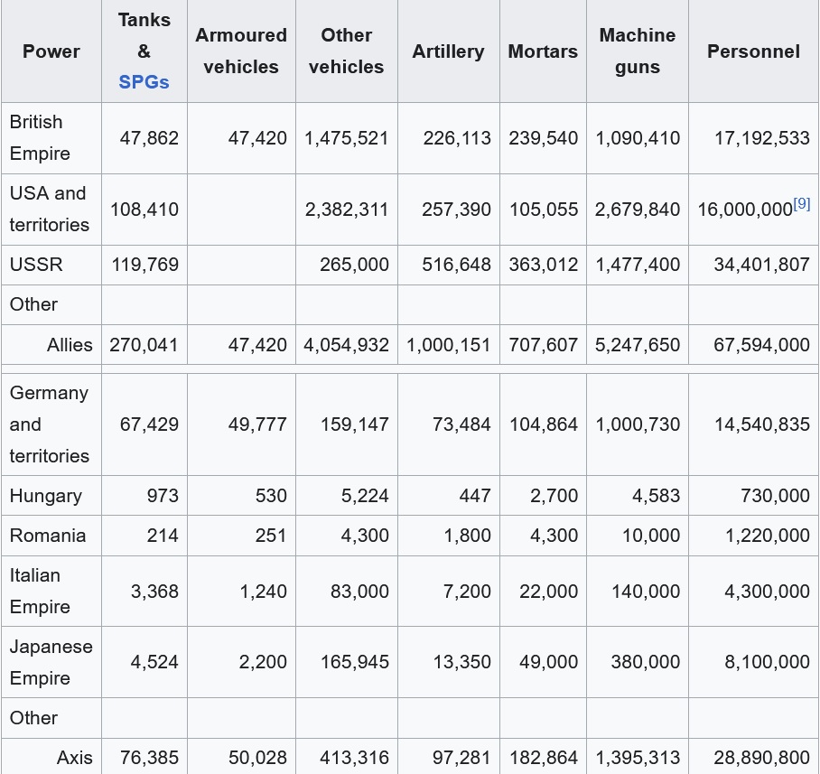Select the Germany and territories row label
820x774 pixels.
pos(49,424)
